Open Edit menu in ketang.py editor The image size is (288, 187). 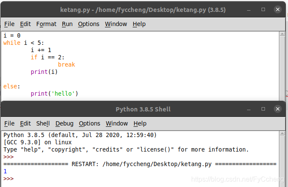pos(25,24)
